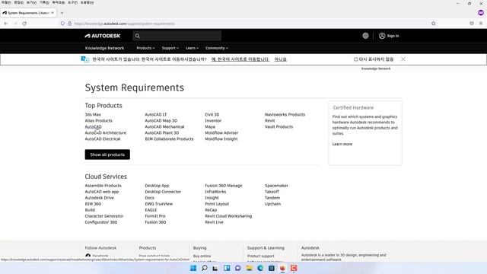Open File Explorer from taskbar
487x274 pixels.
tap(249, 268)
